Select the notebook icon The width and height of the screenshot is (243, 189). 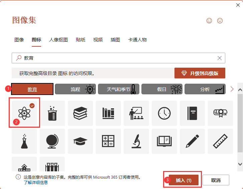click(x=192, y=113)
